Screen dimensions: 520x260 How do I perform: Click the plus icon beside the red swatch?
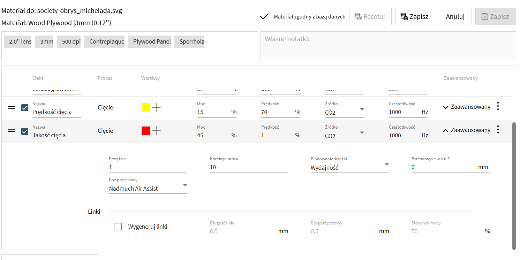156,131
